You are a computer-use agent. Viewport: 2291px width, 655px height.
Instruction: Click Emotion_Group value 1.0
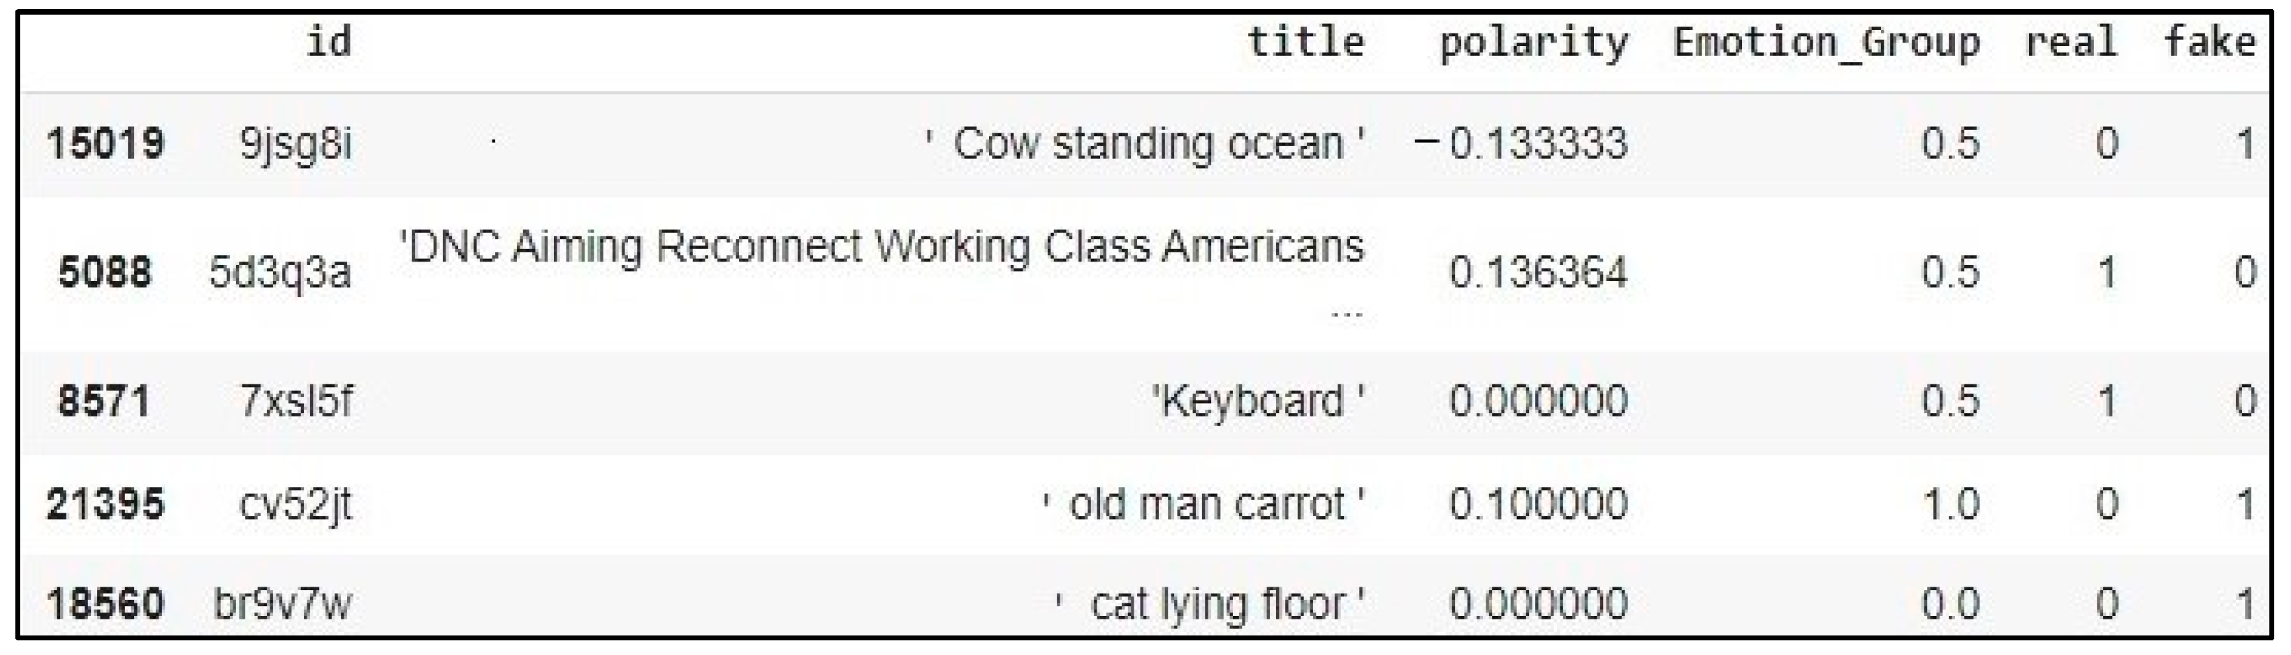click(x=1950, y=504)
